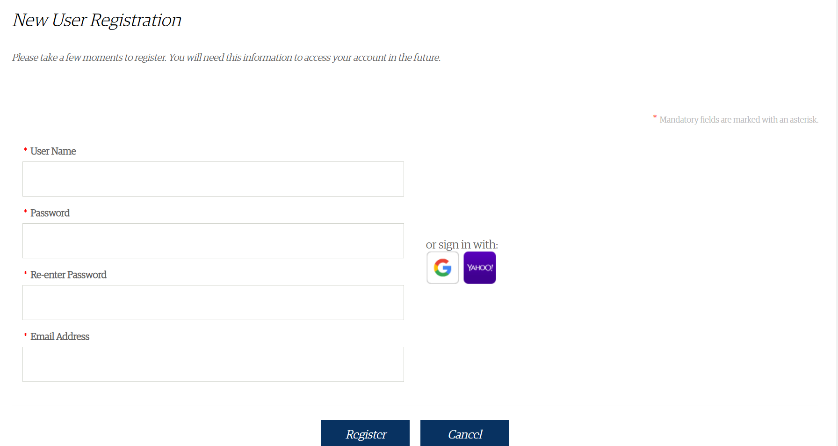Select the Email Address text box
838x446 pixels.
click(213, 364)
